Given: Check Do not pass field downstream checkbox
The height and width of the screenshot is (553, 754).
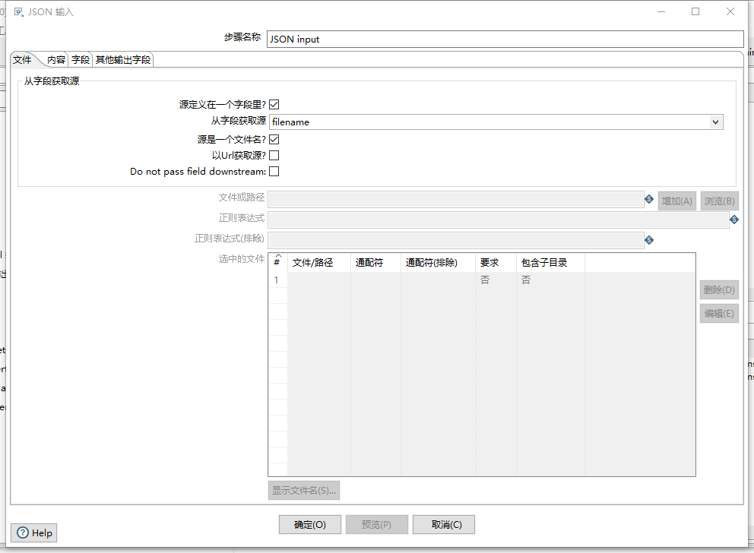Looking at the screenshot, I should [273, 171].
